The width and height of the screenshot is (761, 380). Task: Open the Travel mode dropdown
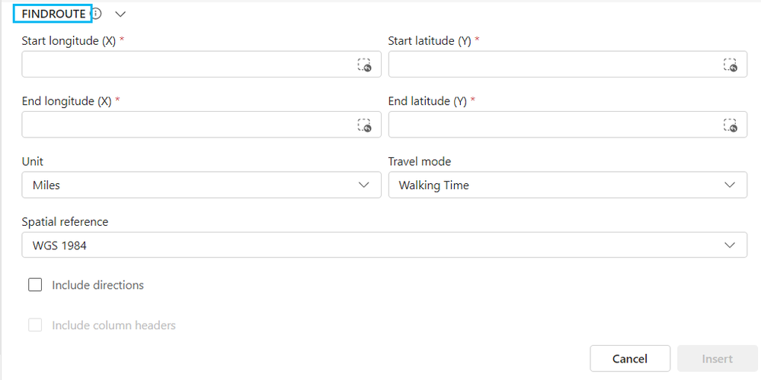coord(568,185)
